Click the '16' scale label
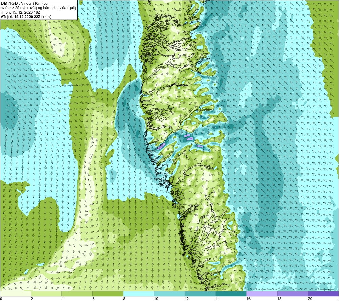This screenshot has height=301, width=339. click(x=248, y=299)
